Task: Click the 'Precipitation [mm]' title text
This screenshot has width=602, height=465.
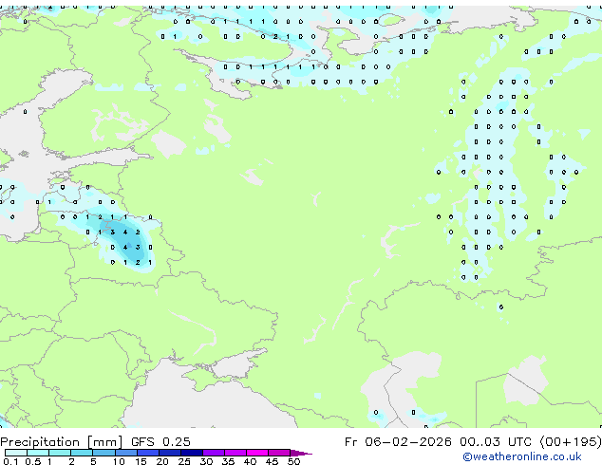Action: click(61, 442)
